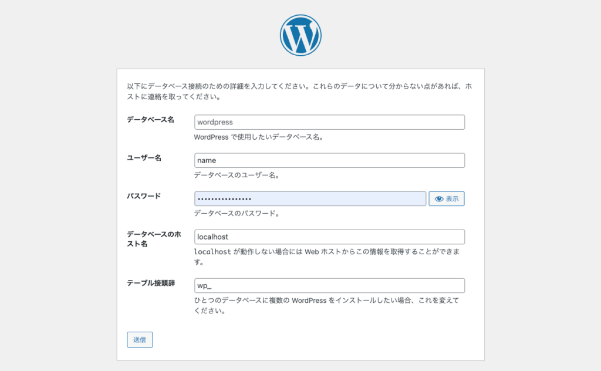This screenshot has height=371, width=601.
Task: Click the テーブル接頭辞 label
Action: [151, 283]
